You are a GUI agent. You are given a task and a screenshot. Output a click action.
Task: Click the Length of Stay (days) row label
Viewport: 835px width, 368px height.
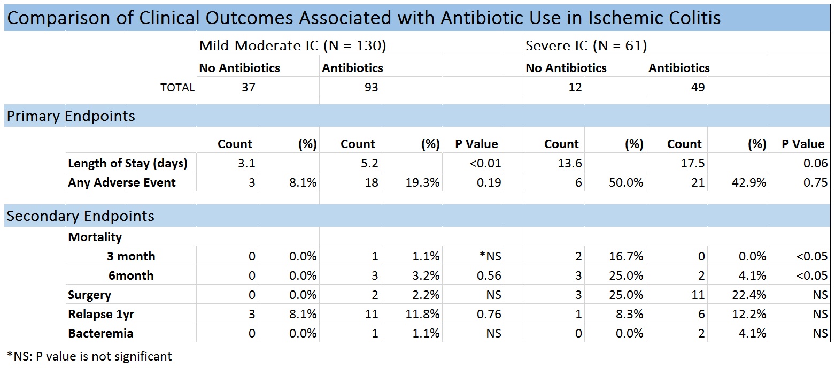point(128,163)
